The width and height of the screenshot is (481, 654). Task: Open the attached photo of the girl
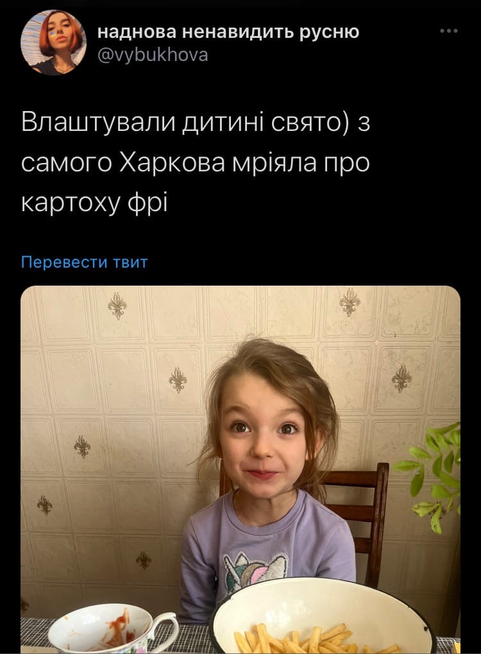[240, 470]
